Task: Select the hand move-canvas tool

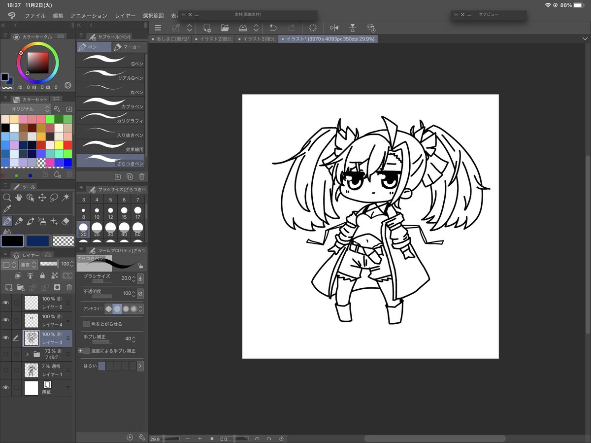Action: [19, 198]
